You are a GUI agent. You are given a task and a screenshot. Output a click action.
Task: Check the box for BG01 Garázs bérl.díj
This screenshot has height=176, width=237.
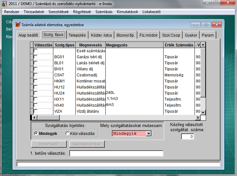coord(35,57)
